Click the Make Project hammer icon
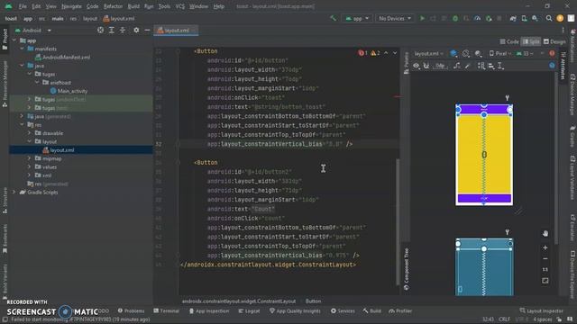Viewport: 577px width, 324px height. [x=333, y=18]
